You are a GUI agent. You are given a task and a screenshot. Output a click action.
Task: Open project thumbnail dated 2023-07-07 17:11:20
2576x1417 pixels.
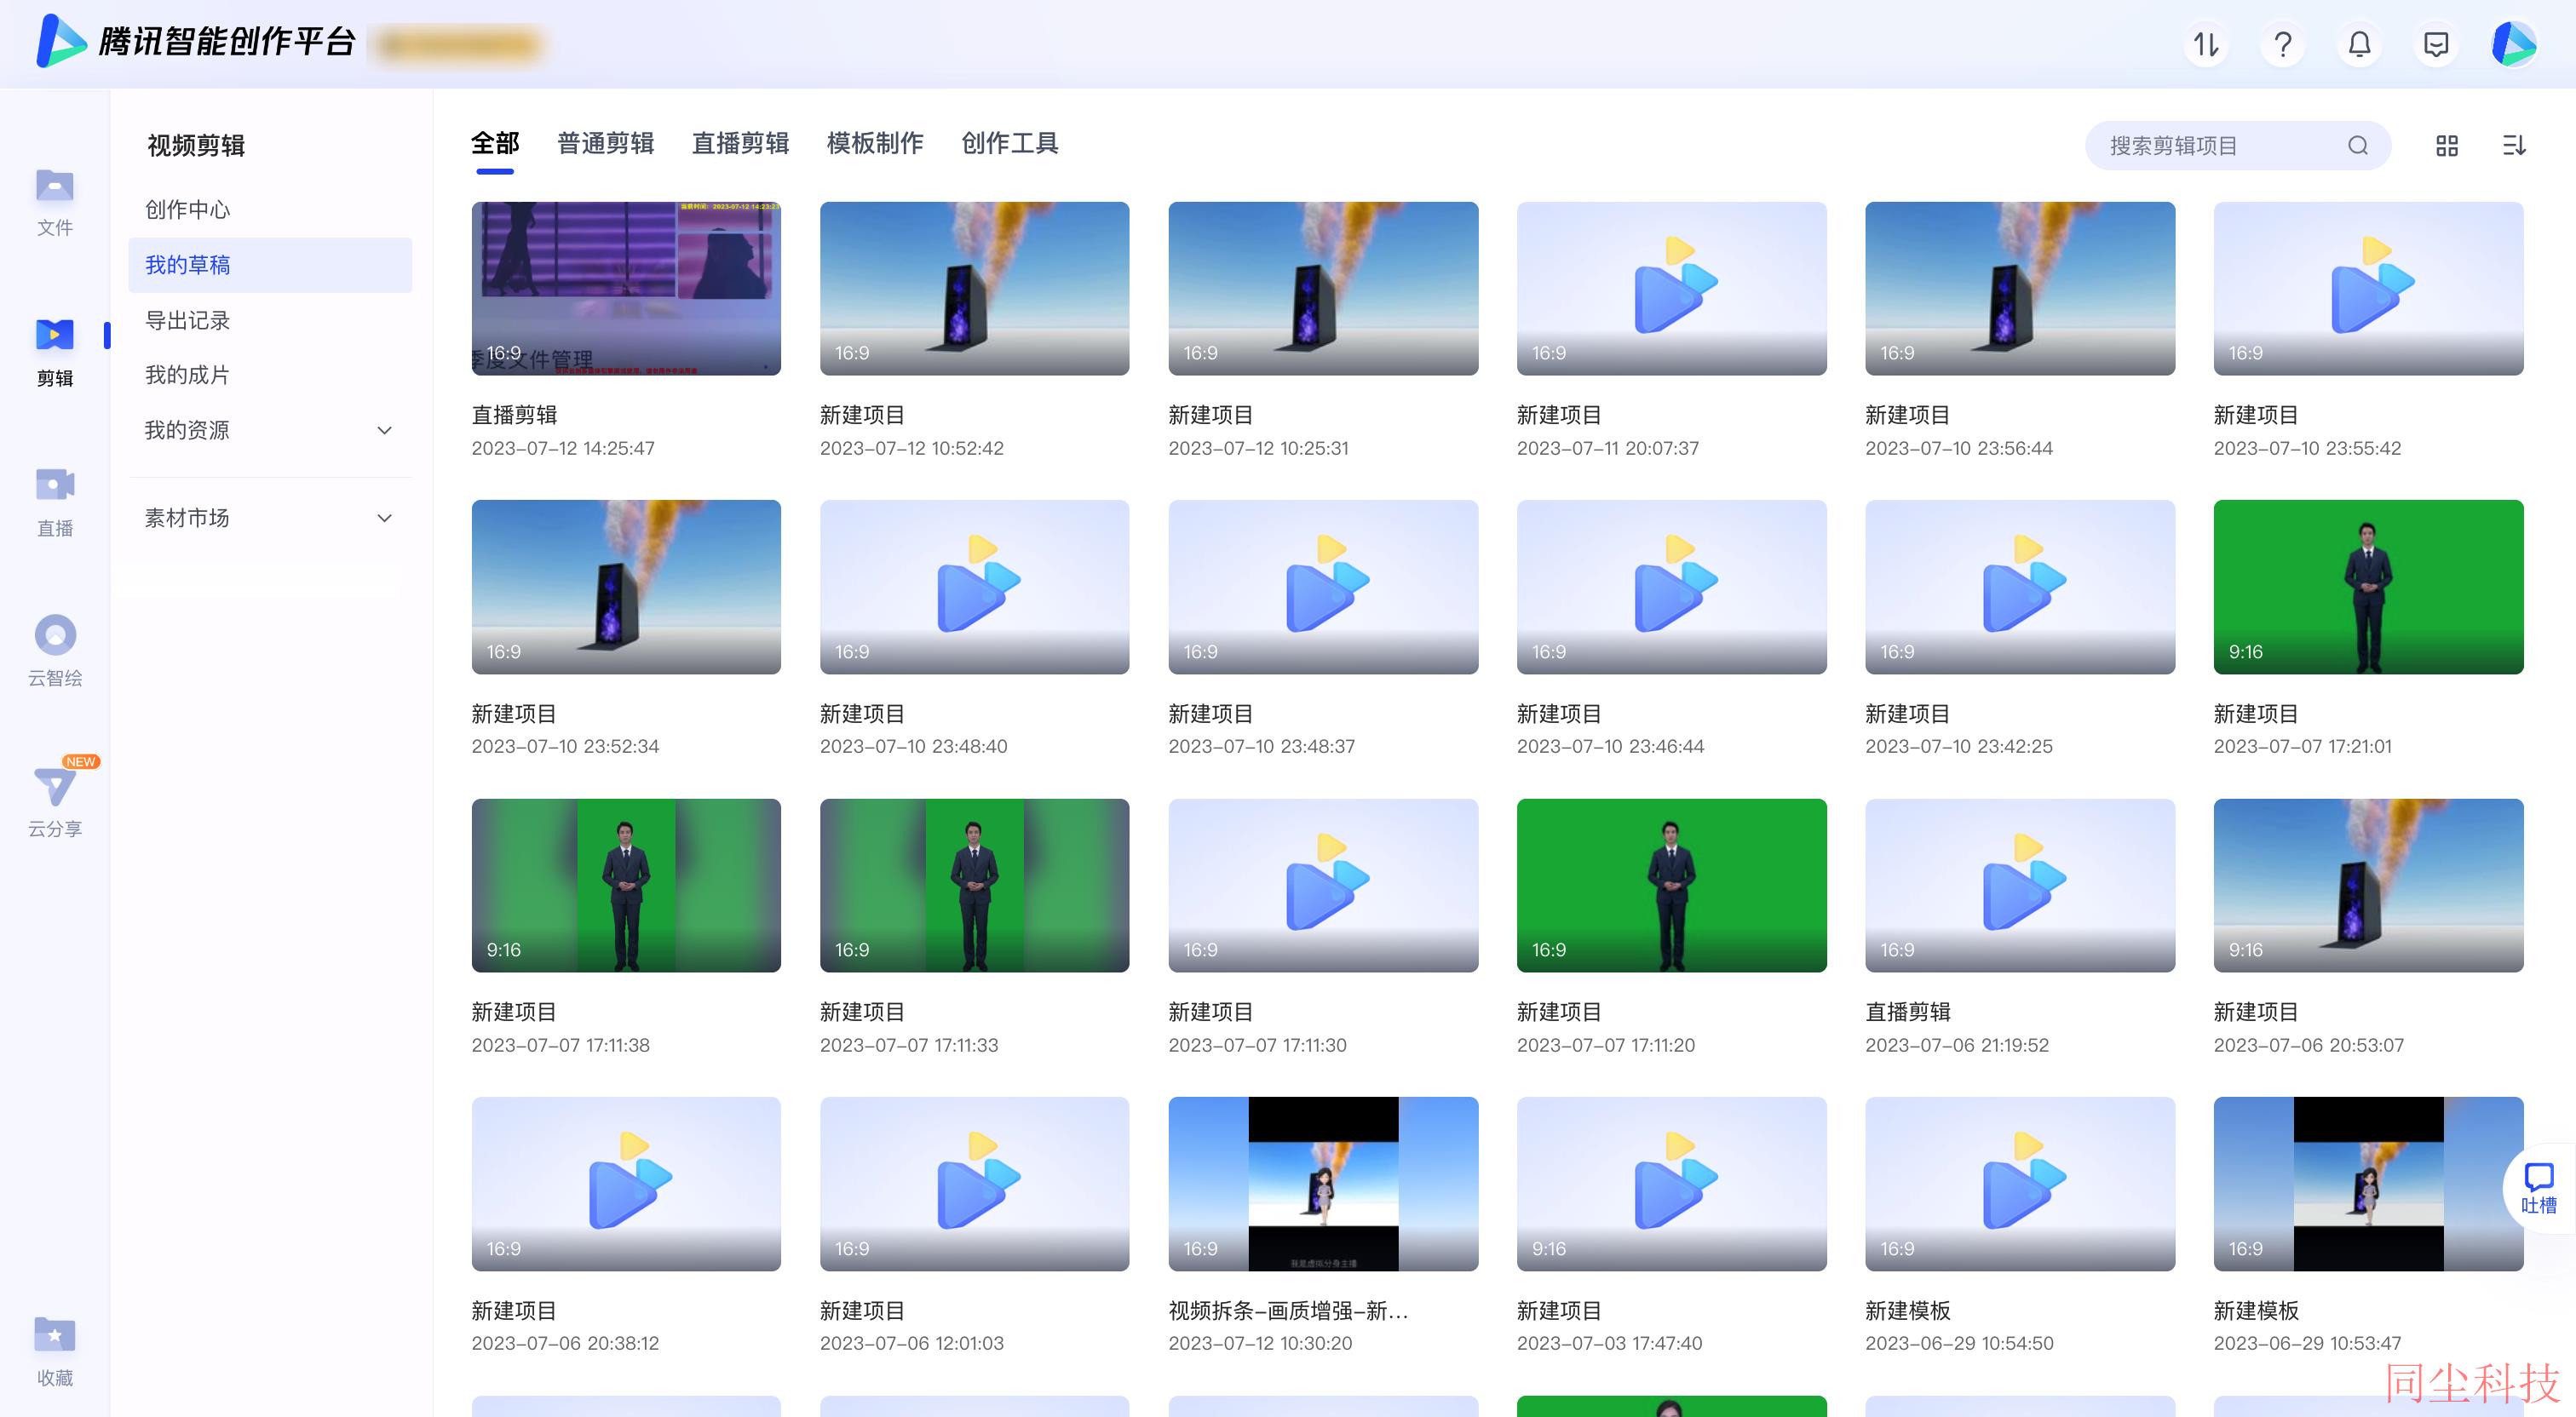click(1671, 886)
